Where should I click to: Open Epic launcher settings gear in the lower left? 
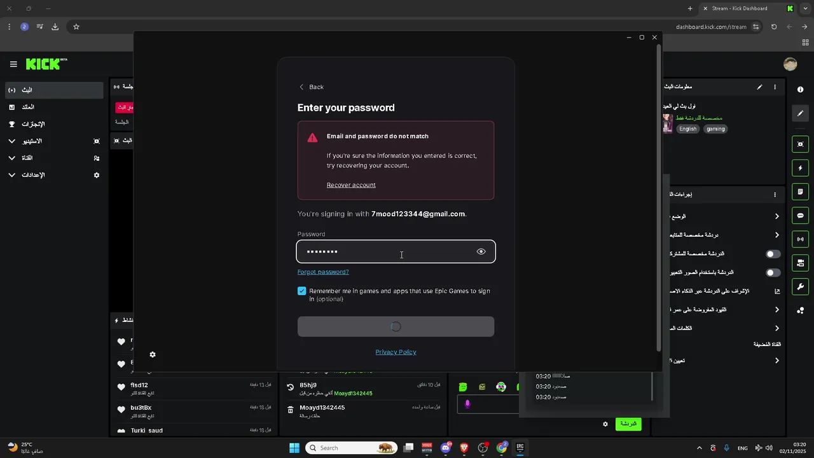(x=153, y=354)
